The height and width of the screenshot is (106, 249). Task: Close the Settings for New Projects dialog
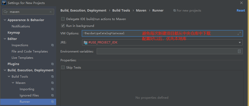coord(241,3)
